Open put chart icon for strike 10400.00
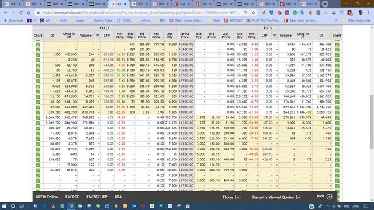374x210 pixels. click(337, 44)
